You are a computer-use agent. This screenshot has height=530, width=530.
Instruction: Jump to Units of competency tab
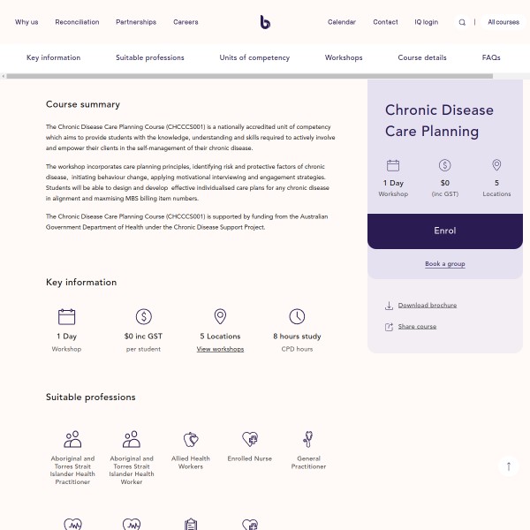pyautogui.click(x=254, y=57)
